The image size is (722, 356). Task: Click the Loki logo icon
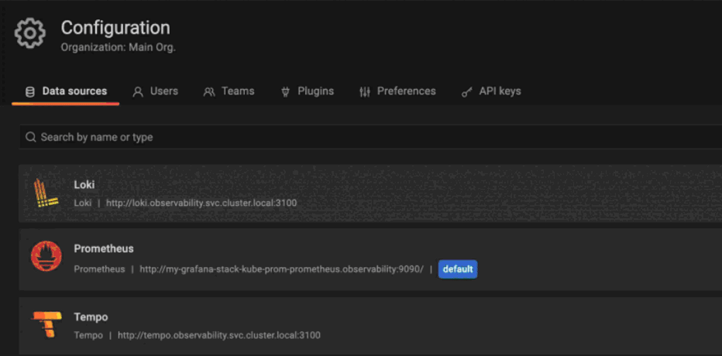click(x=46, y=193)
